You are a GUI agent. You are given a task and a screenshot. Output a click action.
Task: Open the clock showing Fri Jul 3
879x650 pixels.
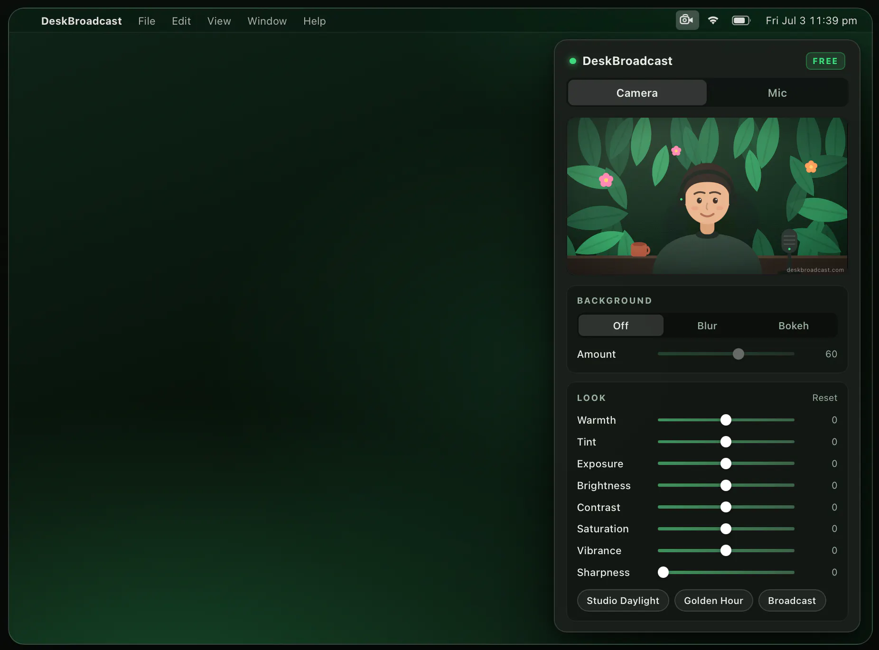click(811, 20)
